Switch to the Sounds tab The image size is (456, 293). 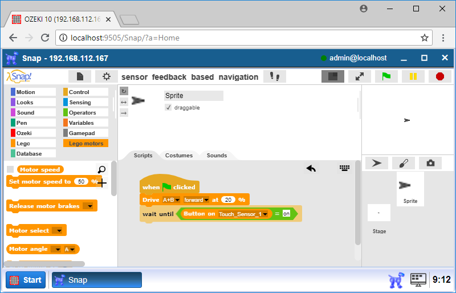tap(217, 156)
